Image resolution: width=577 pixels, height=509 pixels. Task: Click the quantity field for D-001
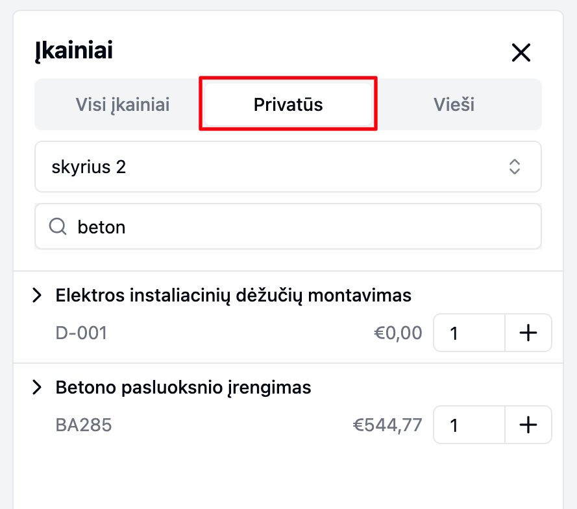(469, 333)
